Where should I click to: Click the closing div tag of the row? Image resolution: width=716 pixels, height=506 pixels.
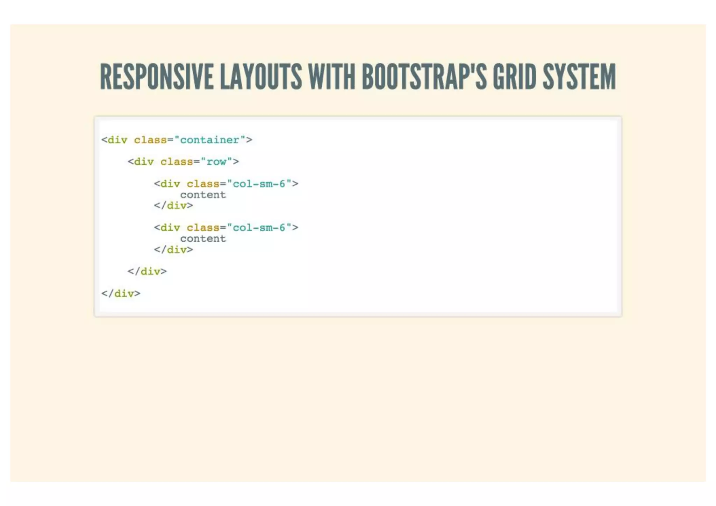coord(147,271)
